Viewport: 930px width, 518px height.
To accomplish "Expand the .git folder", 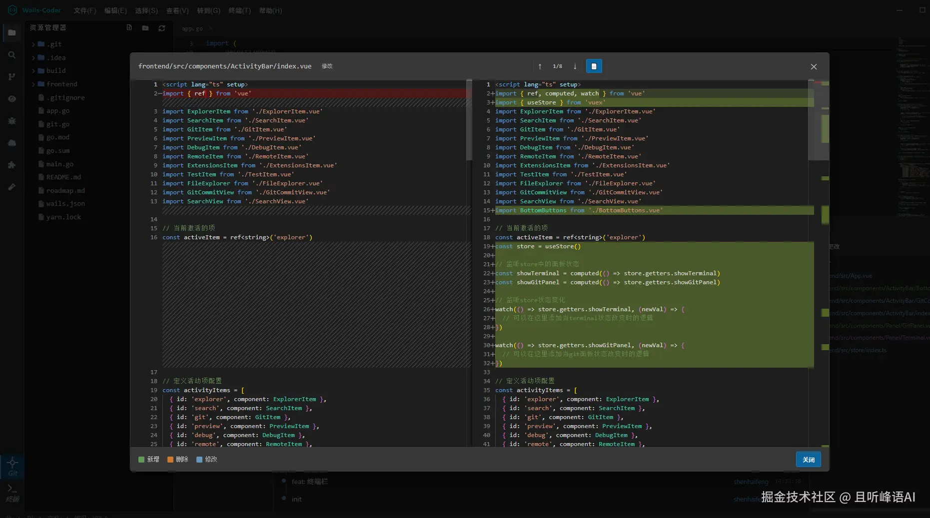I will point(33,44).
